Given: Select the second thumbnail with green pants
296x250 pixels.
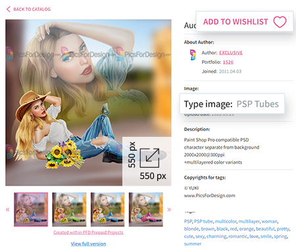Looking at the screenshot, I should (69, 209).
